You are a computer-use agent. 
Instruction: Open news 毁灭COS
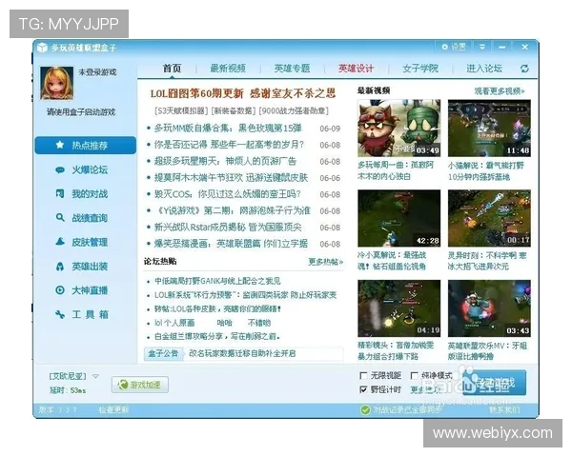227,194
